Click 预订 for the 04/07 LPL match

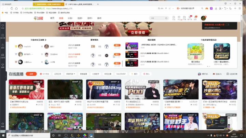click(x=117, y=45)
